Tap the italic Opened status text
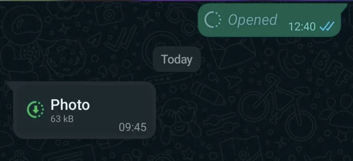353x161 pixels. (x=252, y=20)
